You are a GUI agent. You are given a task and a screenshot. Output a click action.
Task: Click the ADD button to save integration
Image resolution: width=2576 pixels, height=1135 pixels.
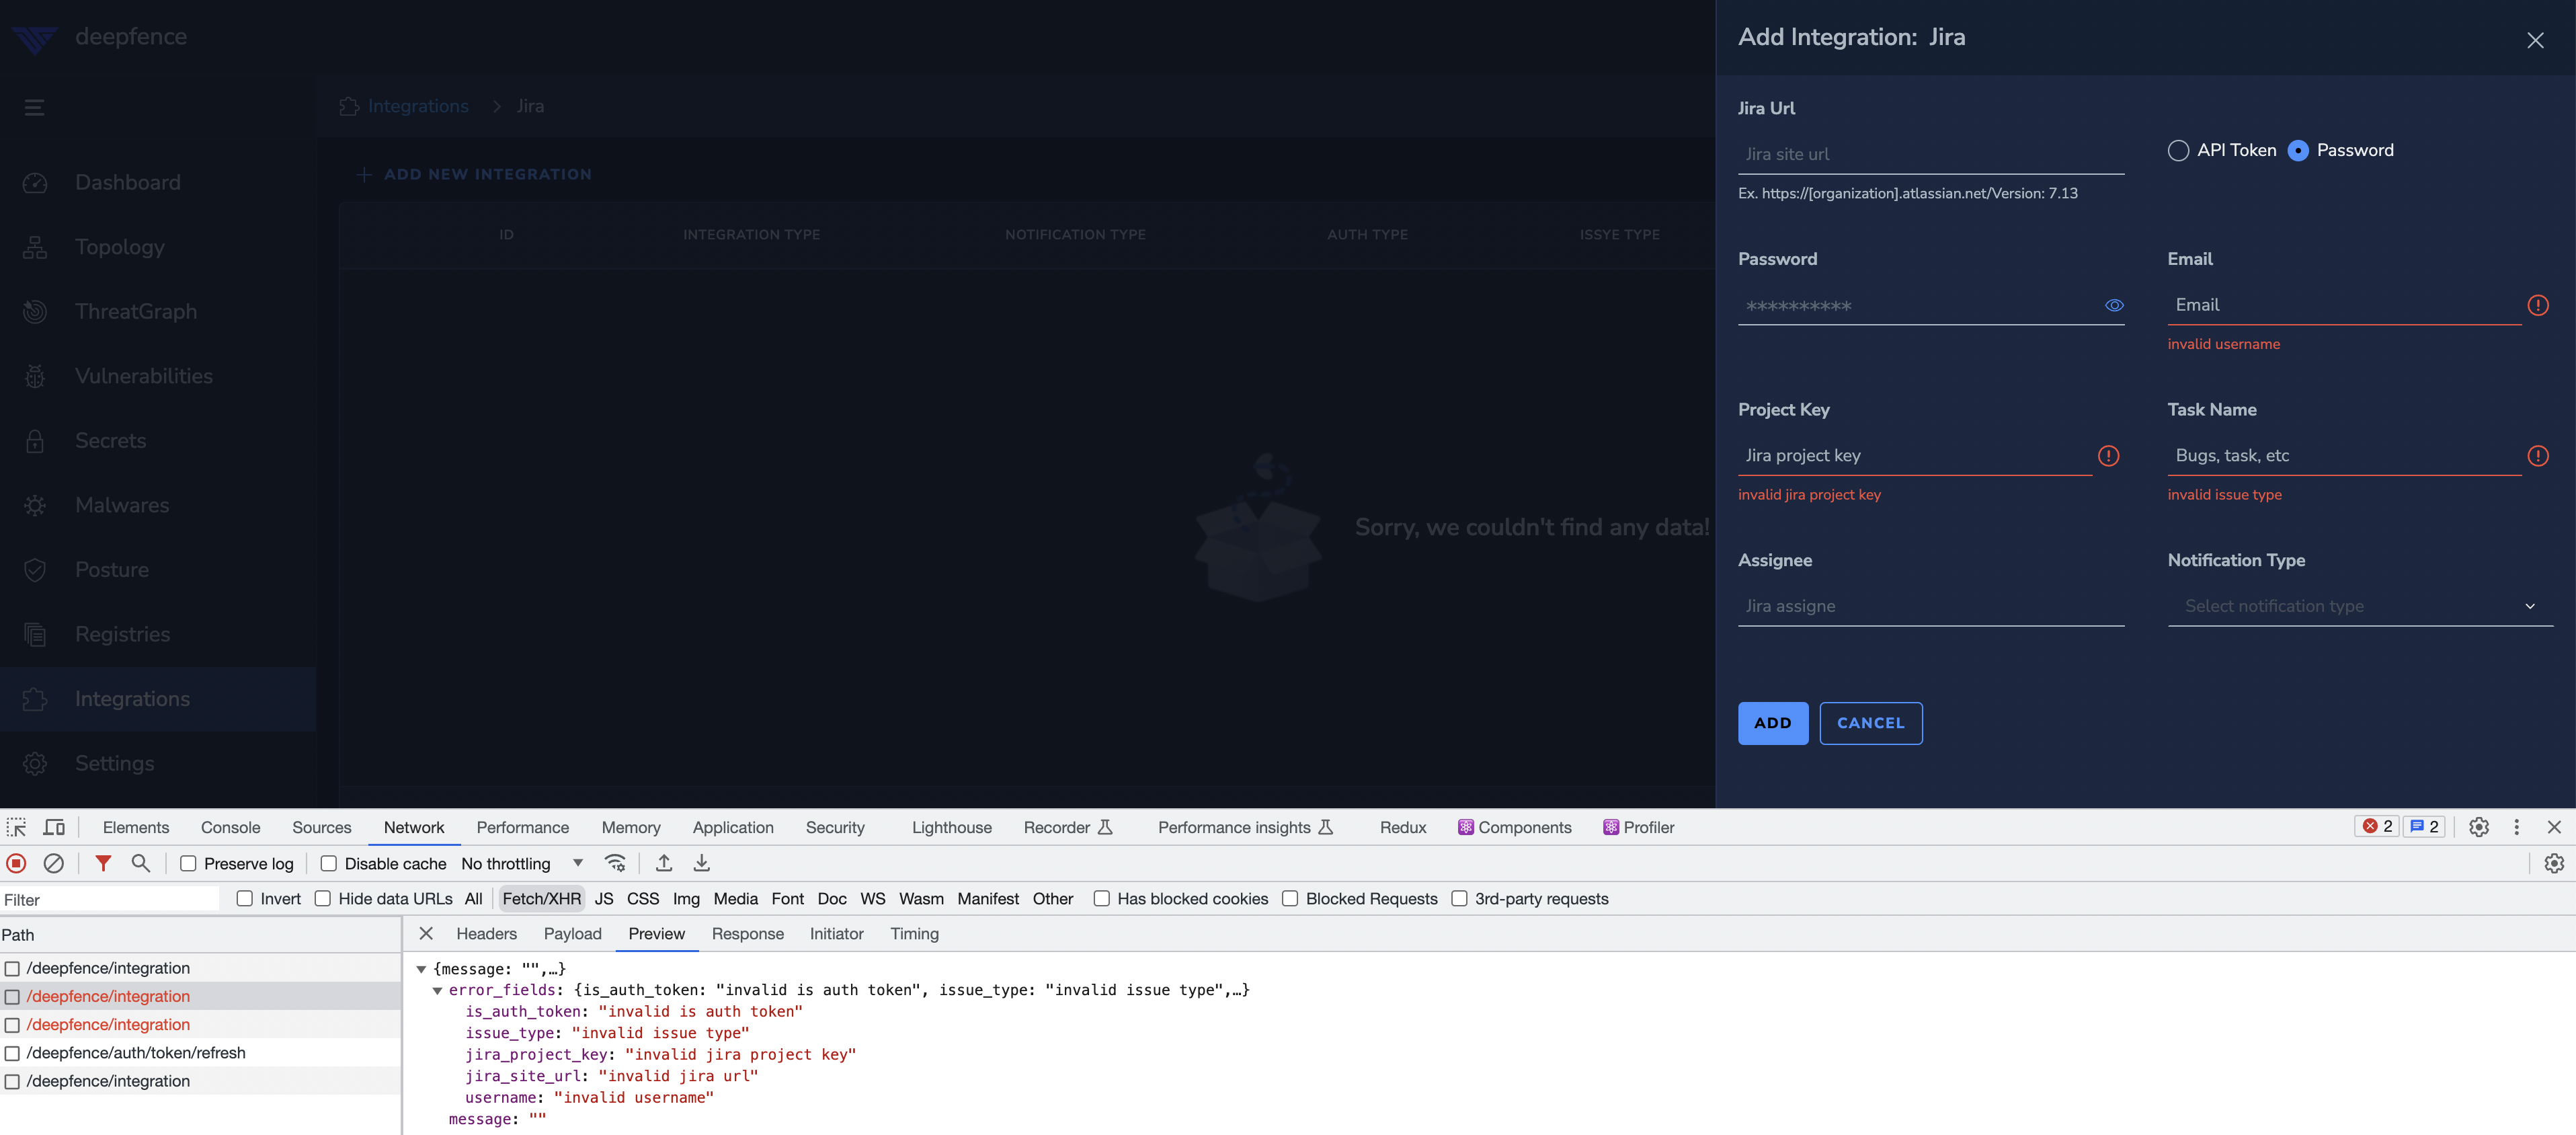[x=1772, y=722]
